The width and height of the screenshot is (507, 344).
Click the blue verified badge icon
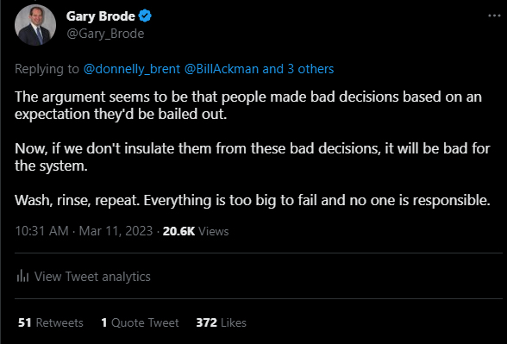click(145, 16)
